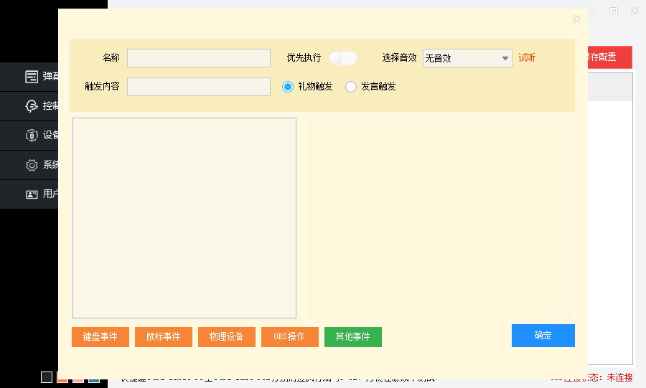Maximize the main window

614,11
